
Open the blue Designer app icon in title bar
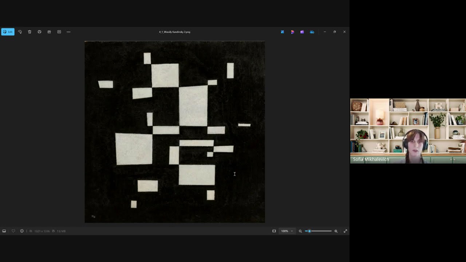click(x=283, y=32)
